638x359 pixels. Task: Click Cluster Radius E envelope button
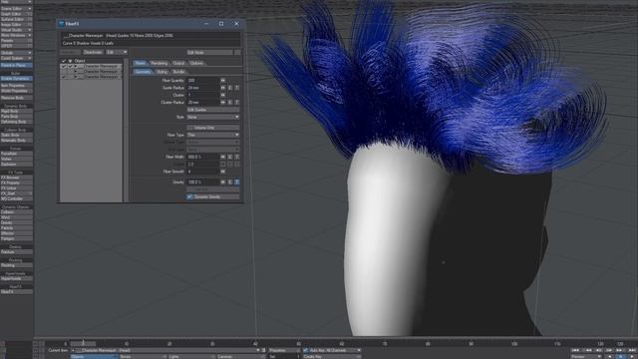click(x=230, y=102)
